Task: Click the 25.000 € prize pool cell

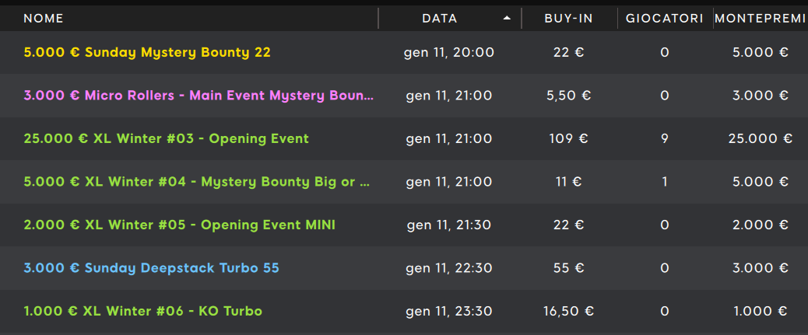Action: pos(761,139)
